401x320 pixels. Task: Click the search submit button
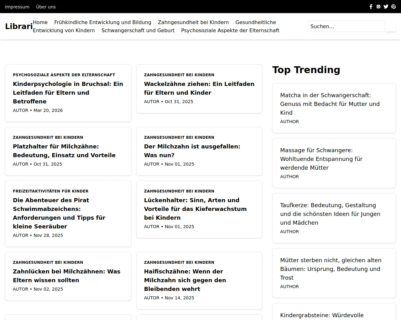coord(391,26)
